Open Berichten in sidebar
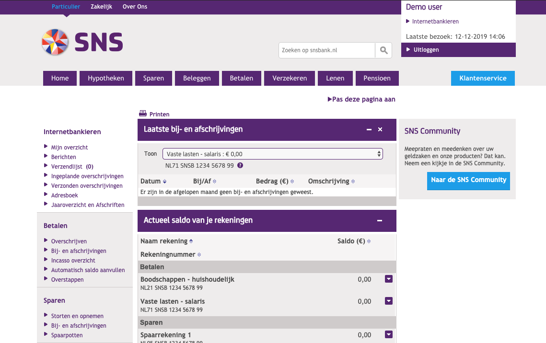The width and height of the screenshot is (546, 343). tap(63, 157)
